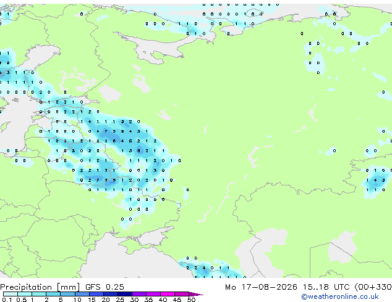Click the '30' legend scale label
Screen dimensions: 392x302
[x=134, y=300]
